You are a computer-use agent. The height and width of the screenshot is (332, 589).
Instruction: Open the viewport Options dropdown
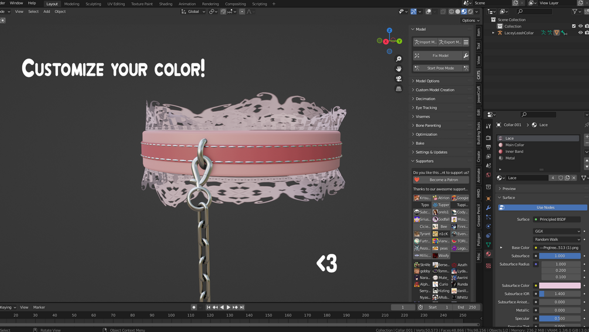pos(470,20)
